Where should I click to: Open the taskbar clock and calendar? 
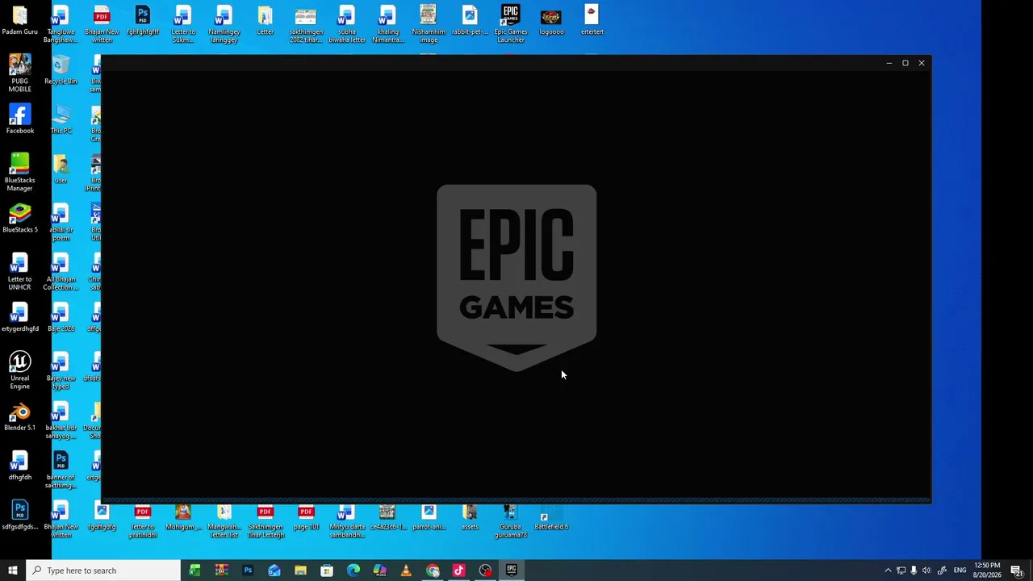pos(987,571)
